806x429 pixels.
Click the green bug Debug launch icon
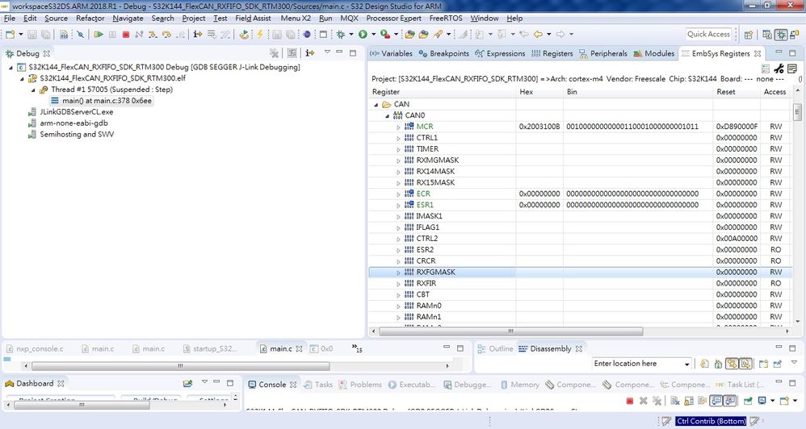(340, 35)
